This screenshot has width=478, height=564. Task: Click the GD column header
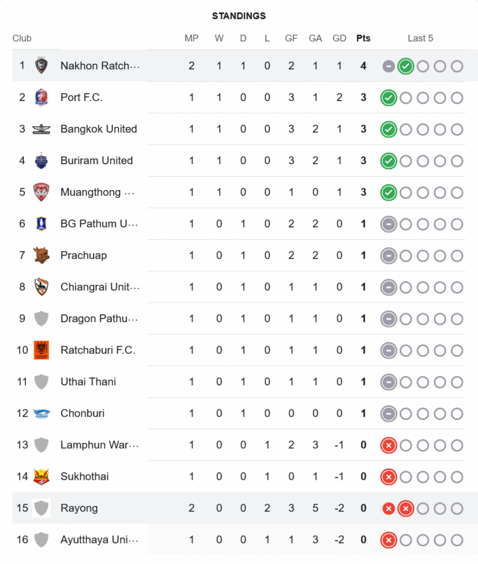[339, 38]
